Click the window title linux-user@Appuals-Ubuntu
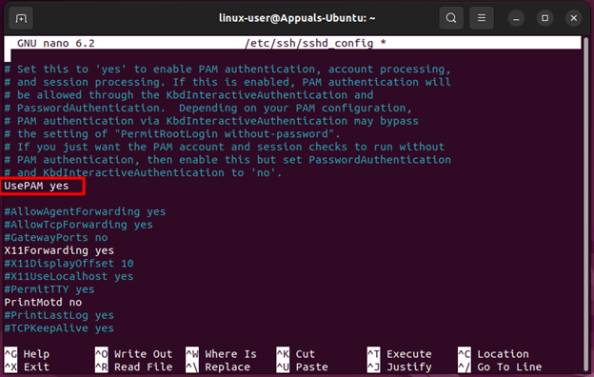This screenshot has height=377, width=594. [297, 18]
